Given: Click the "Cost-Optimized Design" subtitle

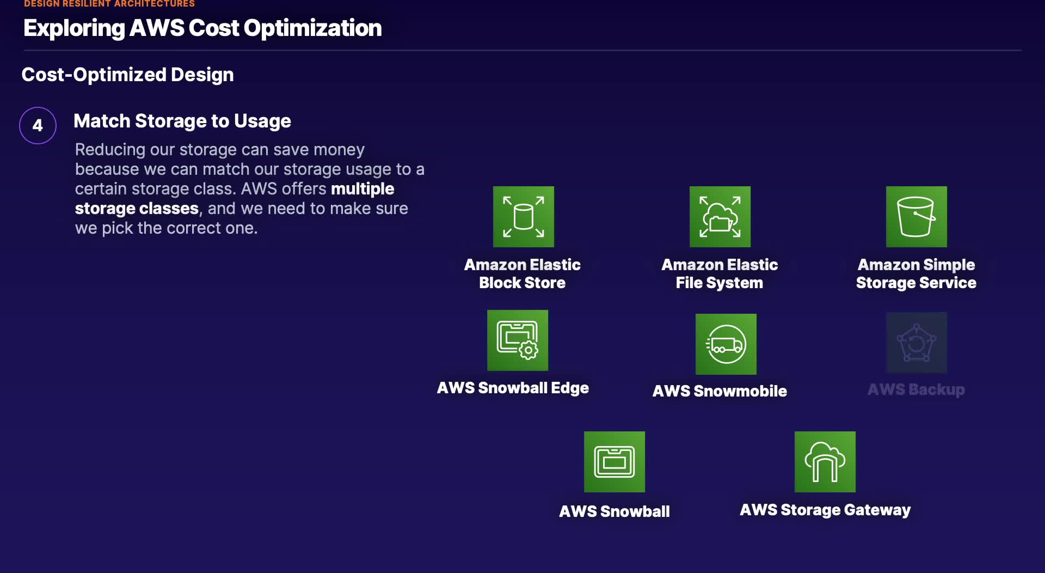Looking at the screenshot, I should click(x=127, y=75).
